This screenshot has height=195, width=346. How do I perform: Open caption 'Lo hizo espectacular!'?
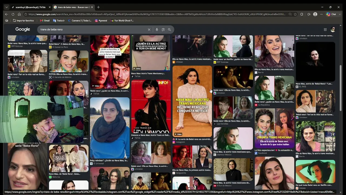274,150
